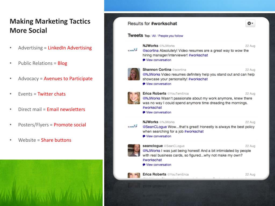Click @SeanCLogue handle beside seanclogue name
Screen dimensions: 275x206
[x=174, y=146]
